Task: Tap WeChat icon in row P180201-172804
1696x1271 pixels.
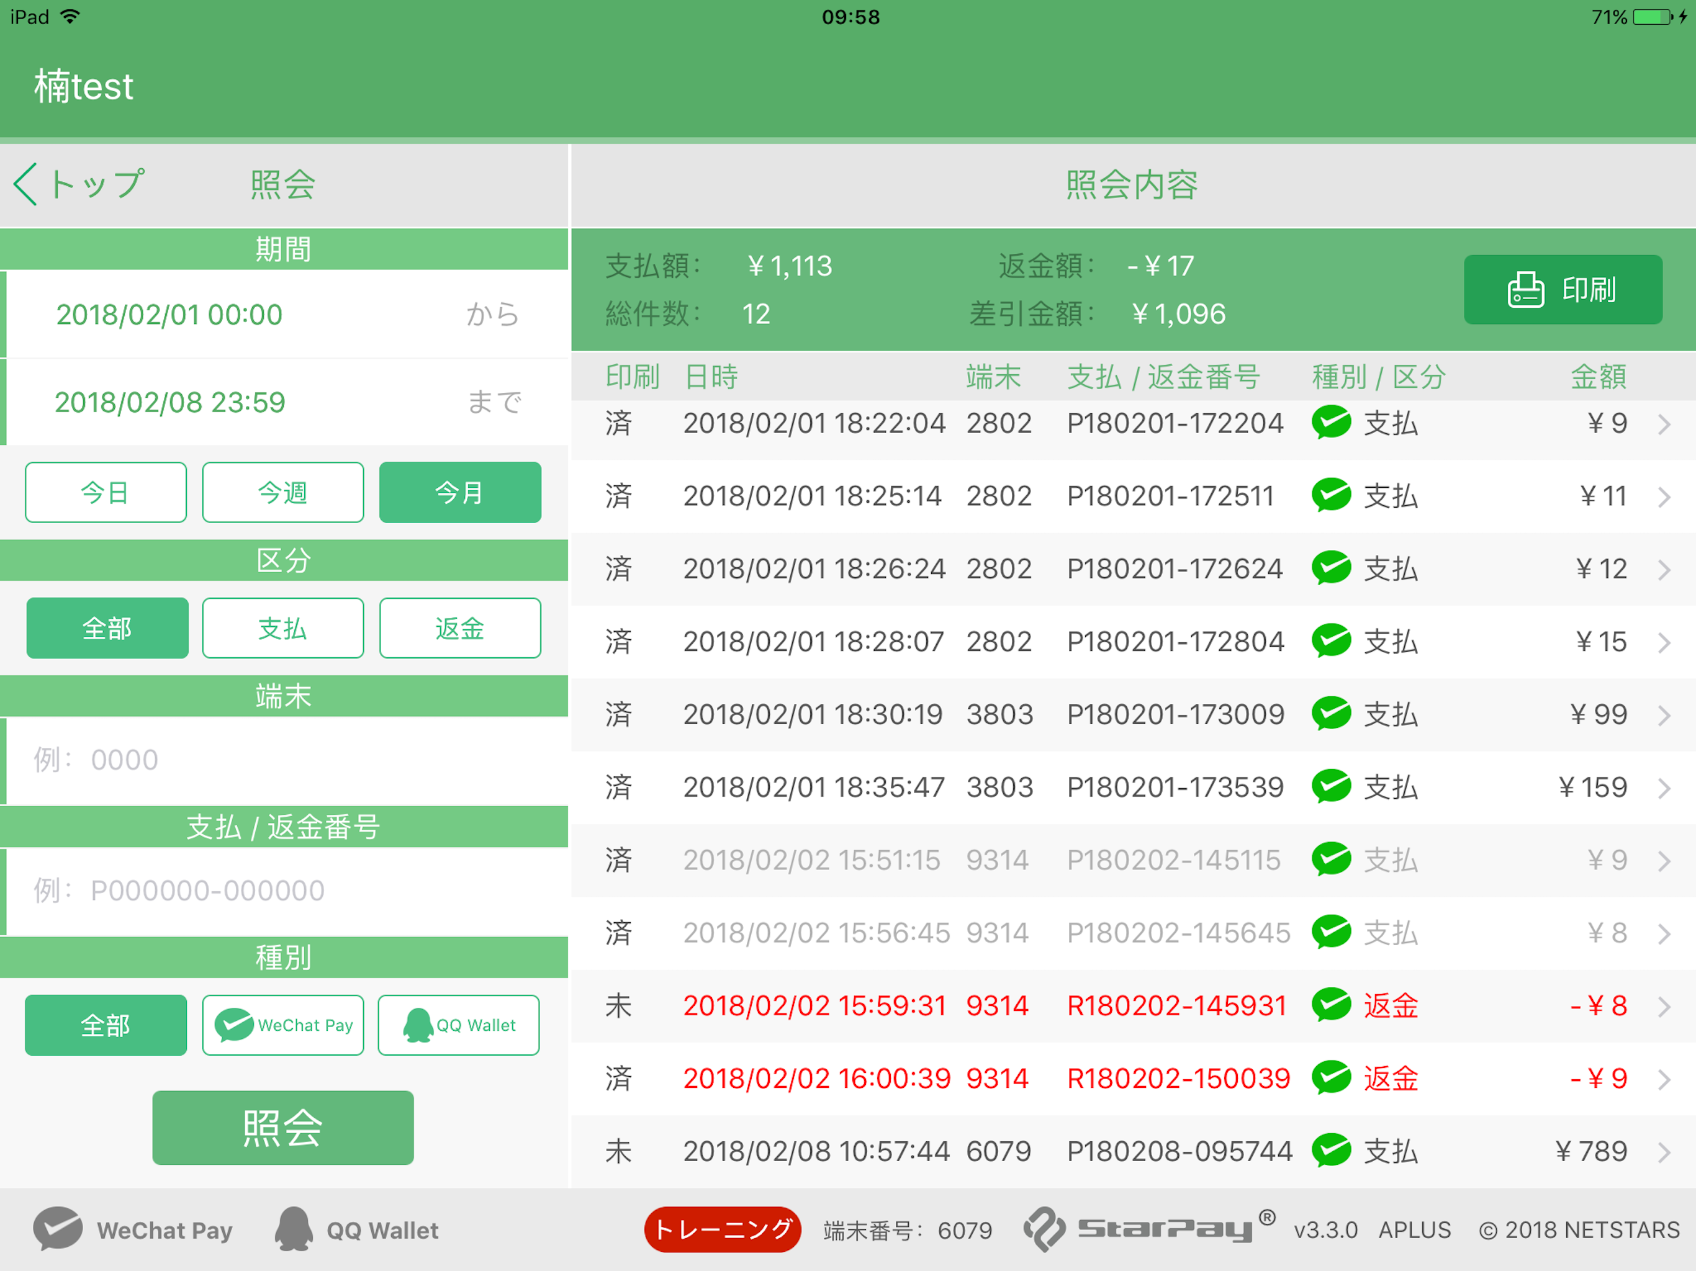Action: tap(1331, 641)
